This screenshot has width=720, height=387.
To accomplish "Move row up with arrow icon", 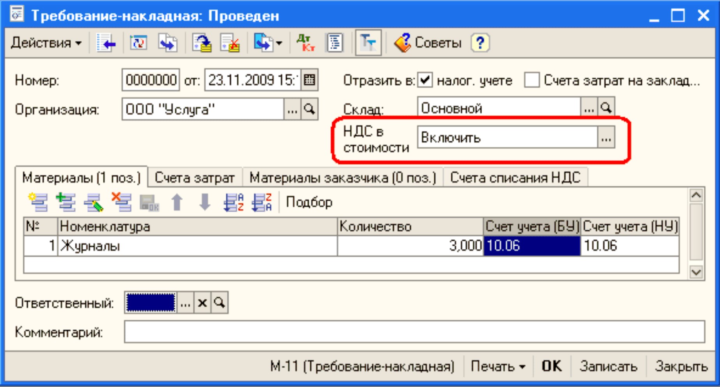I will tap(177, 202).
